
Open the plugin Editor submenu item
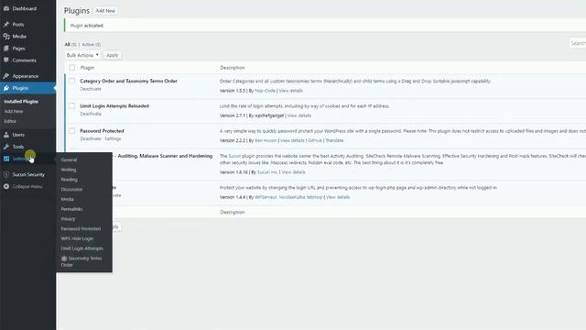coord(10,121)
